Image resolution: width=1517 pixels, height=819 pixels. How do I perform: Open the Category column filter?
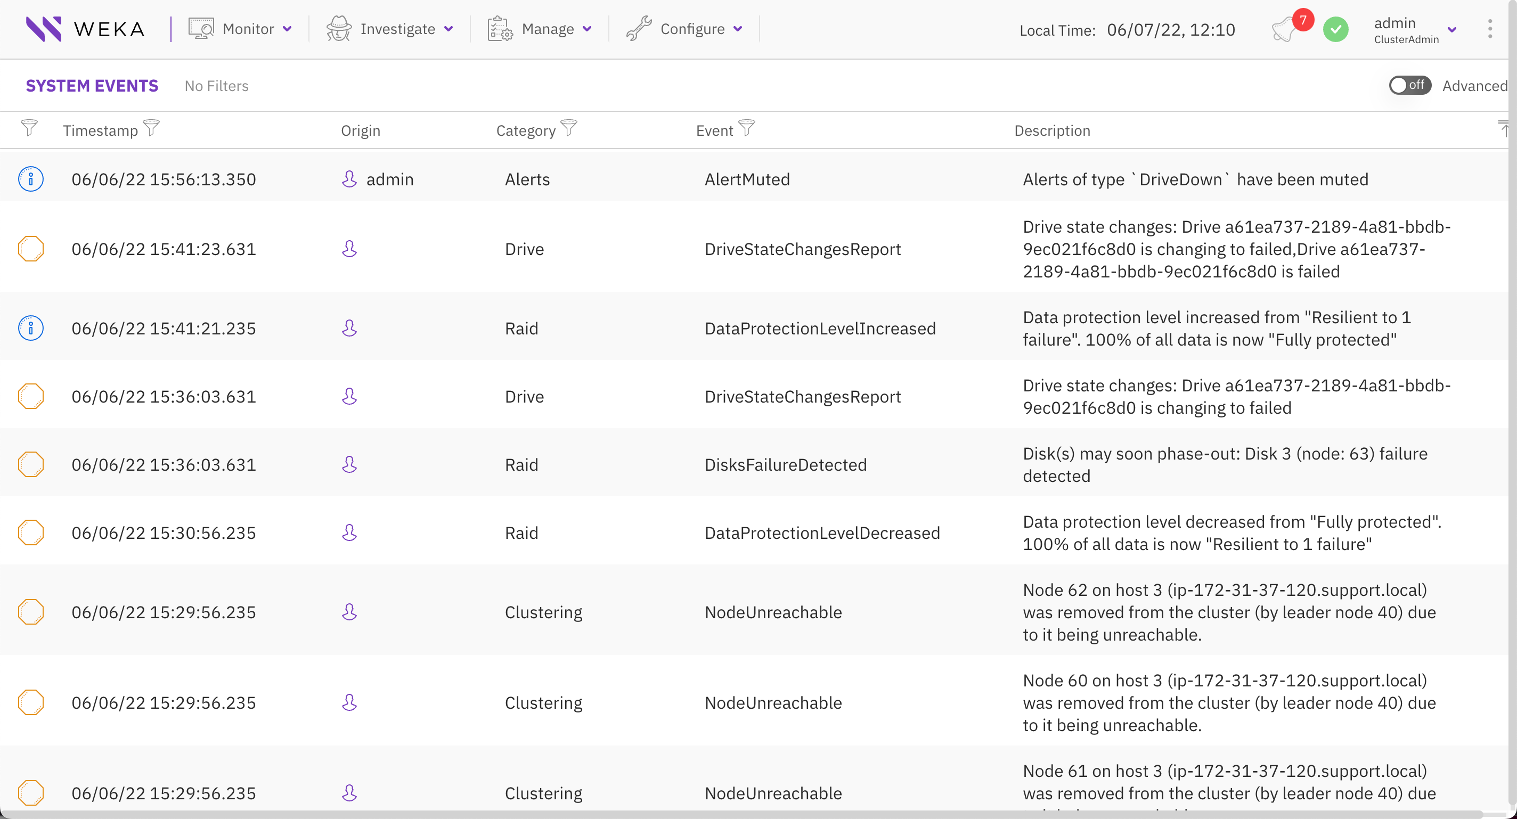coord(568,127)
